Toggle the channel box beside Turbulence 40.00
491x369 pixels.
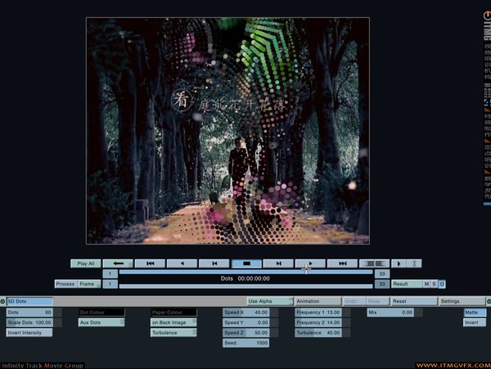(x=347, y=333)
